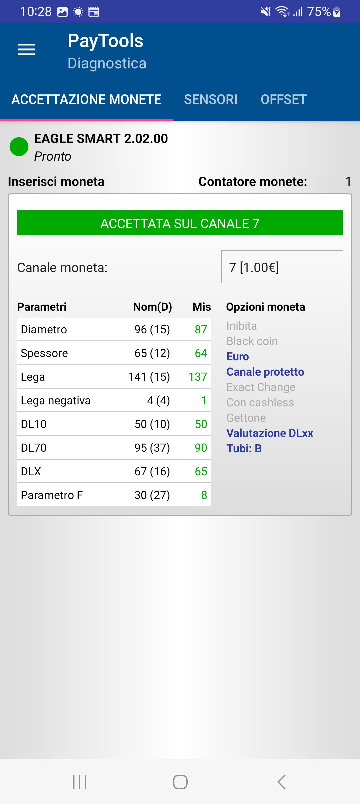Toggle the Inibita coin option

(242, 326)
